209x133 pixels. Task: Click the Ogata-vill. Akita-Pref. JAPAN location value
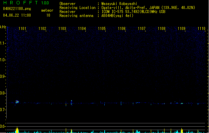tap(148, 8)
